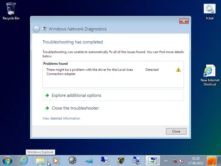Open the spiky mine ball taskbar app
The image size is (221, 166).
tap(72, 160)
